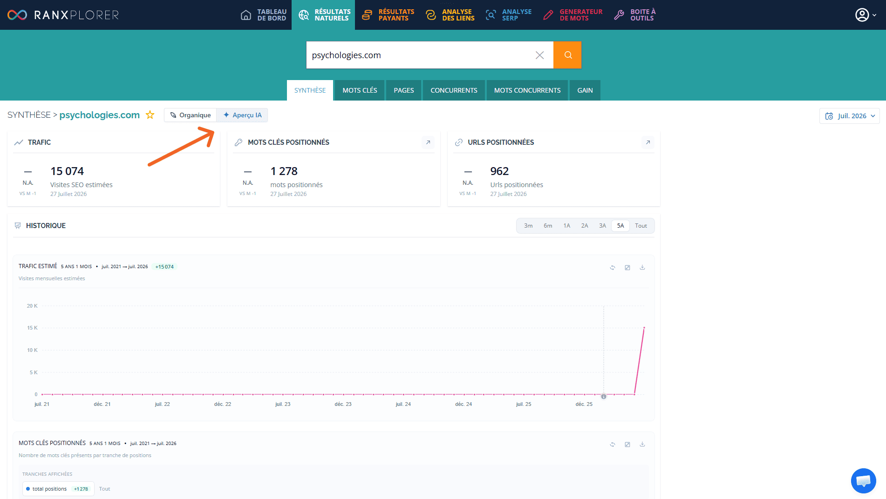Open Mots clés positionnés details arrow
This screenshot has width=886, height=499.
point(428,142)
